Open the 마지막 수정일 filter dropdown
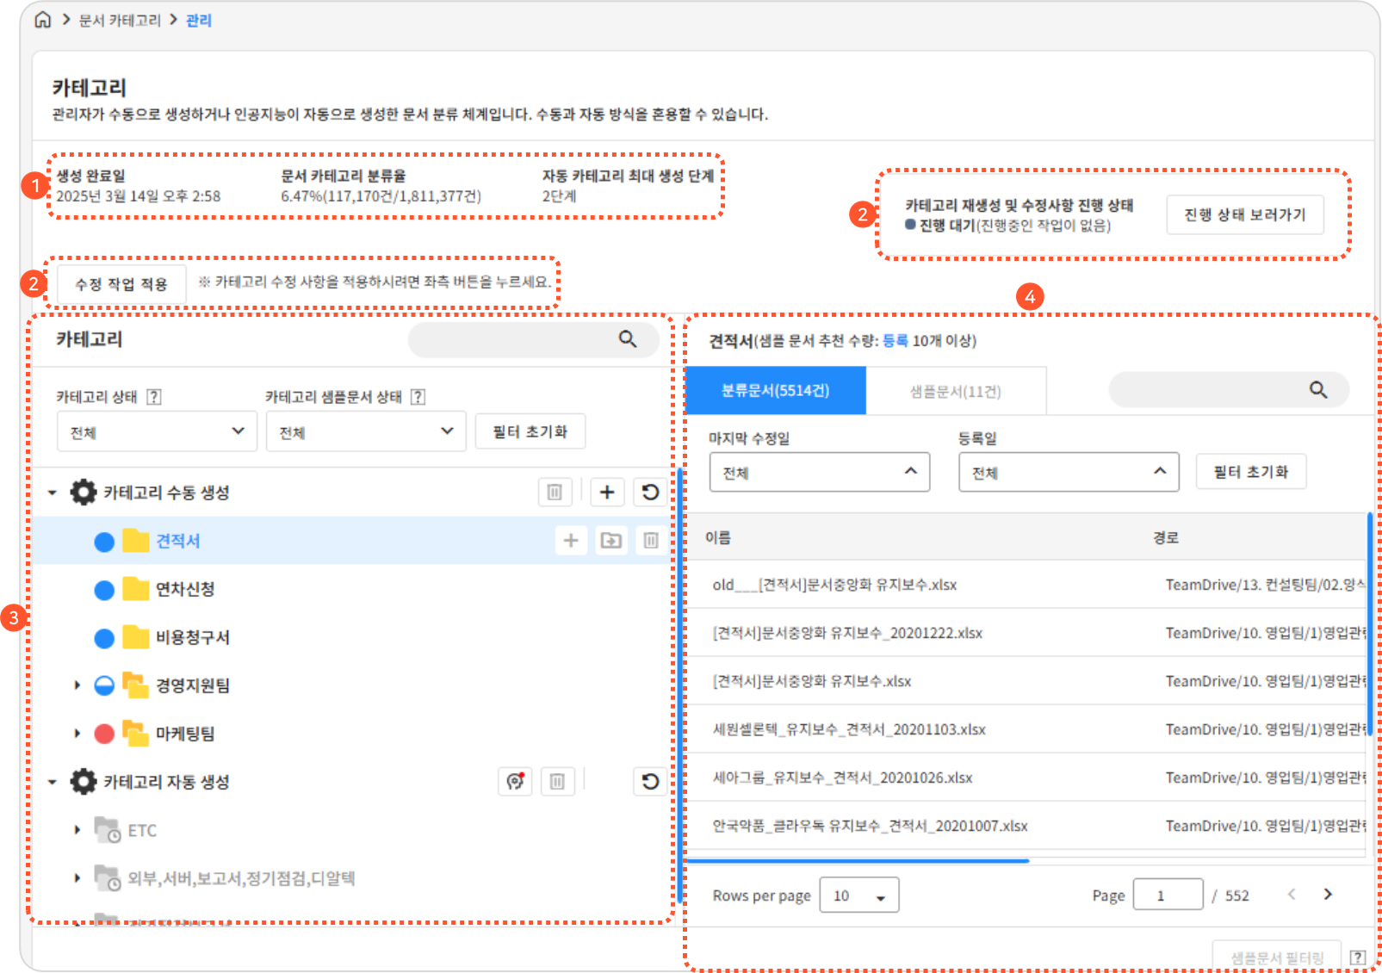The width and height of the screenshot is (1382, 973). (819, 472)
